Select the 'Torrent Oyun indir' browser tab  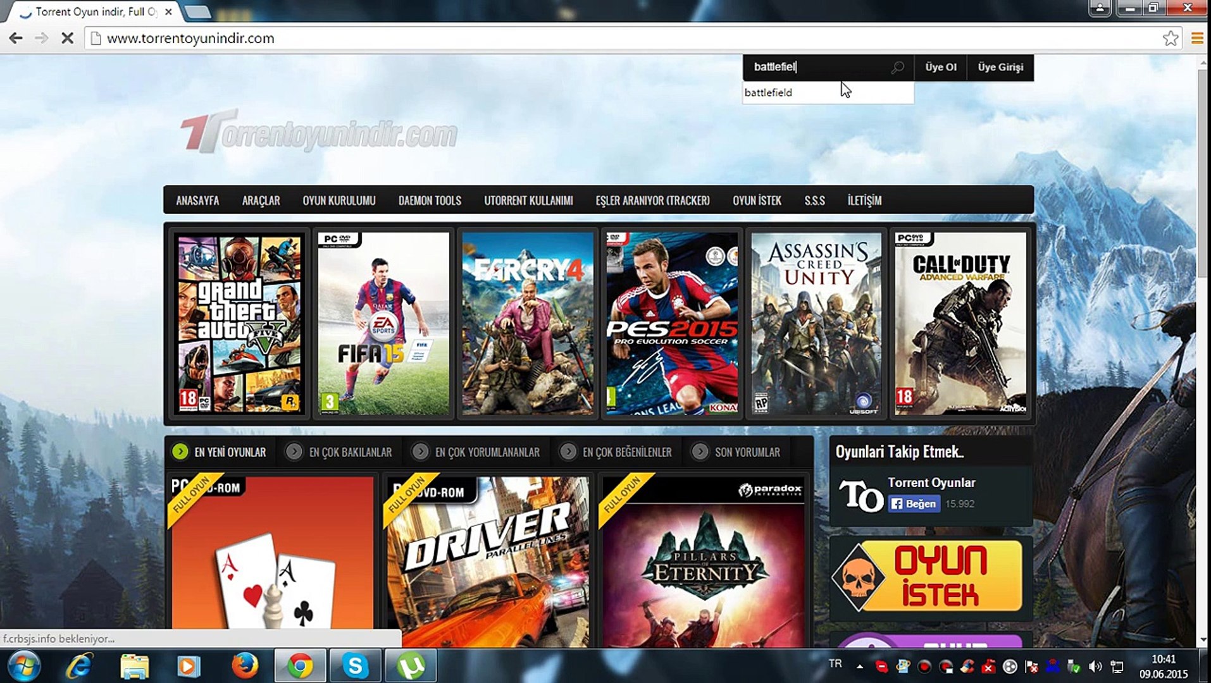tap(95, 12)
